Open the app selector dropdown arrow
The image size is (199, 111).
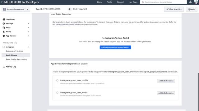[x=27, y=9]
